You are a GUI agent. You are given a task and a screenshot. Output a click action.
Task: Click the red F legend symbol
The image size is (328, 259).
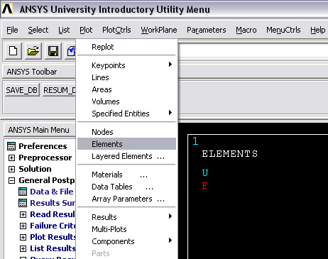(x=204, y=186)
